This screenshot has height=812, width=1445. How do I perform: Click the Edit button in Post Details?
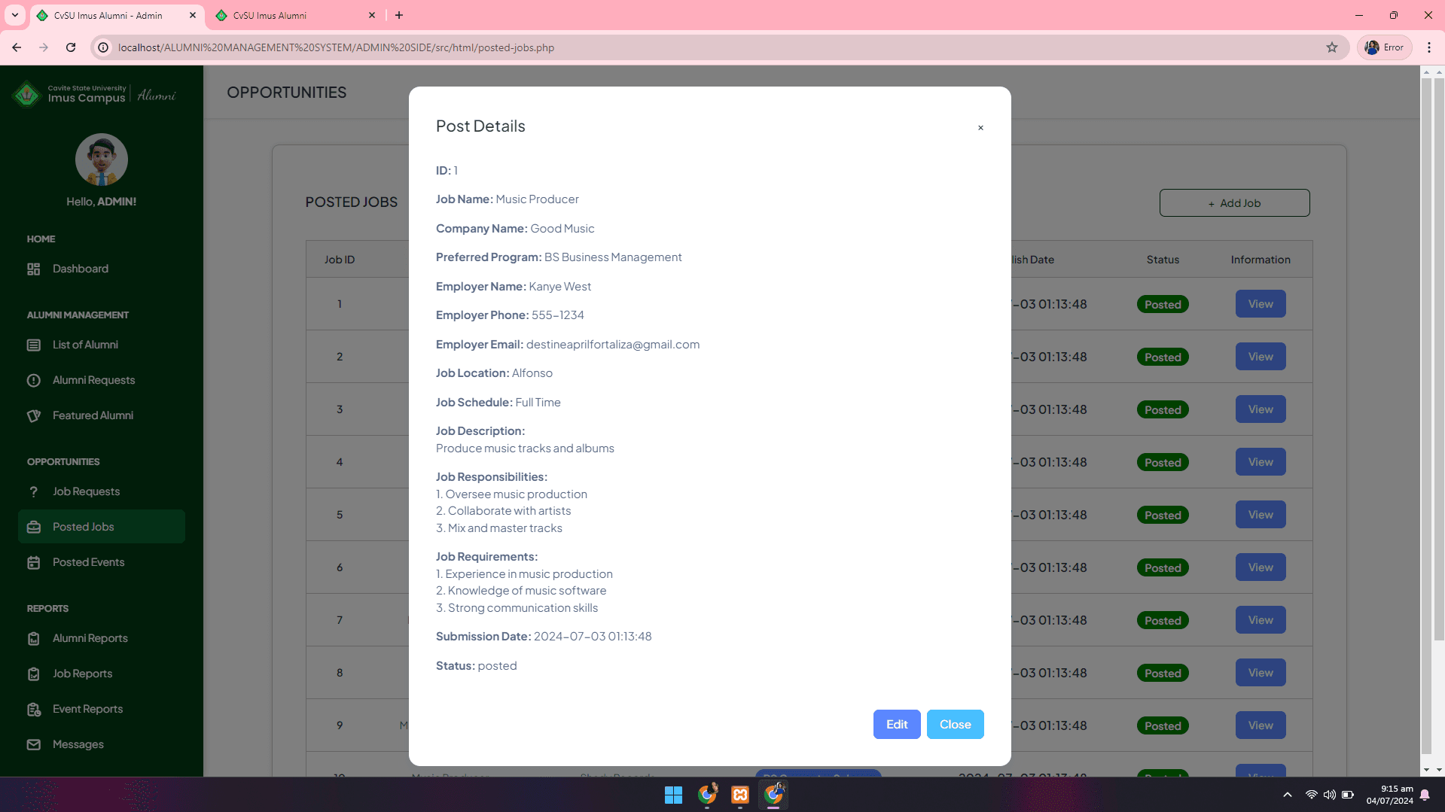pyautogui.click(x=897, y=724)
